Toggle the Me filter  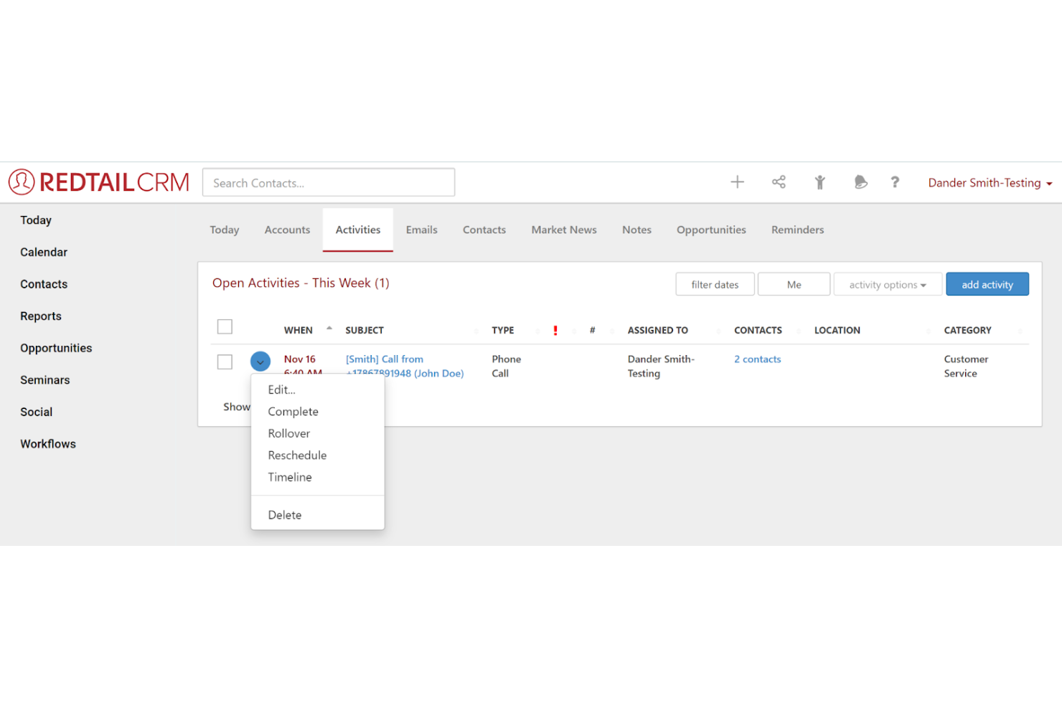tap(794, 284)
